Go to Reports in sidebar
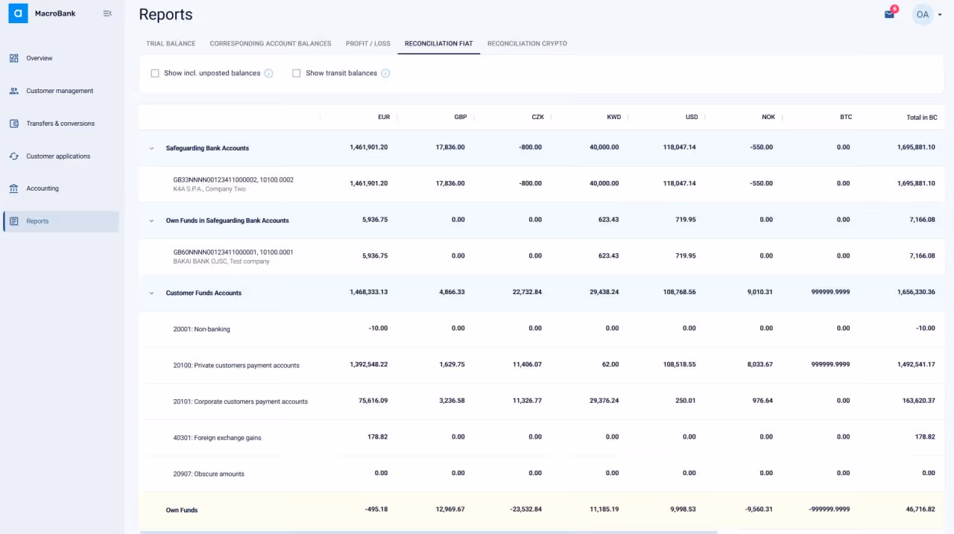 click(x=61, y=221)
